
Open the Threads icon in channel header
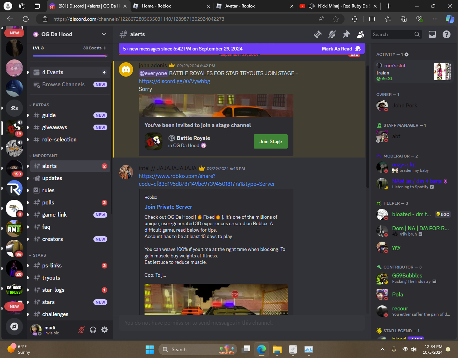(x=318, y=34)
